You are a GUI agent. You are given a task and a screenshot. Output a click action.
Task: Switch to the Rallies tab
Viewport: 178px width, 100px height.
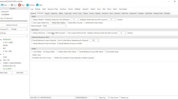(x=61, y=13)
